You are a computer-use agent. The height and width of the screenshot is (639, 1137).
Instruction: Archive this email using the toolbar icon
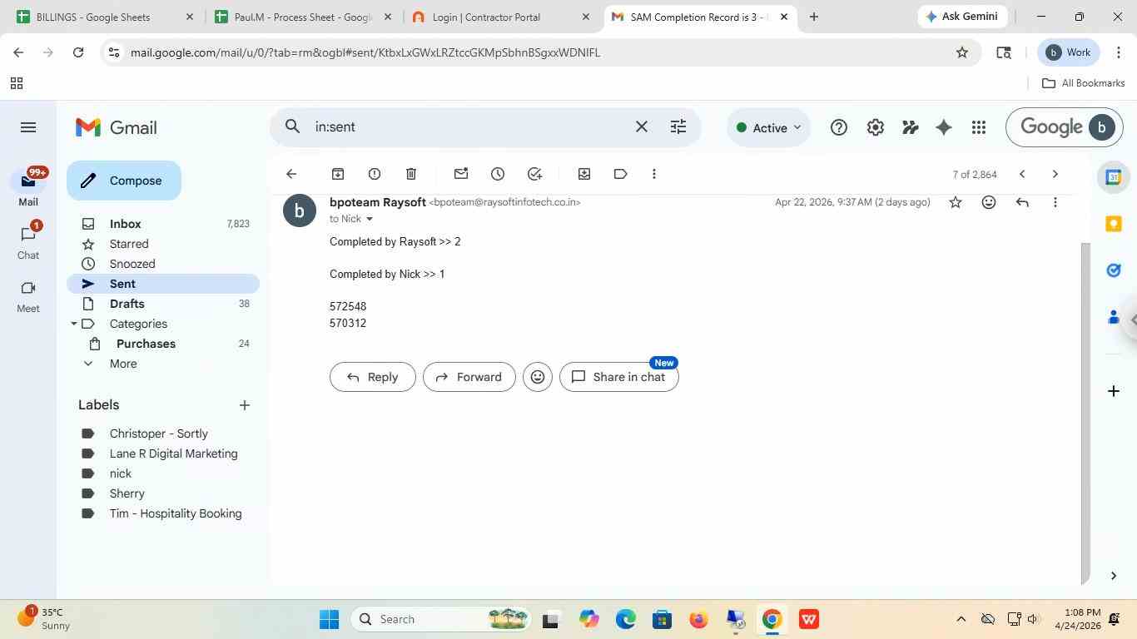(x=338, y=174)
